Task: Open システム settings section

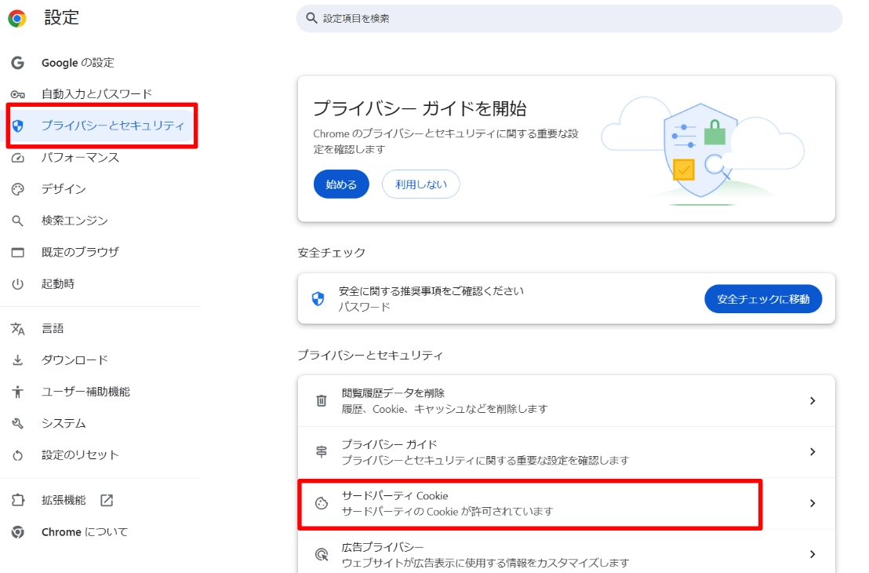Action: [64, 423]
